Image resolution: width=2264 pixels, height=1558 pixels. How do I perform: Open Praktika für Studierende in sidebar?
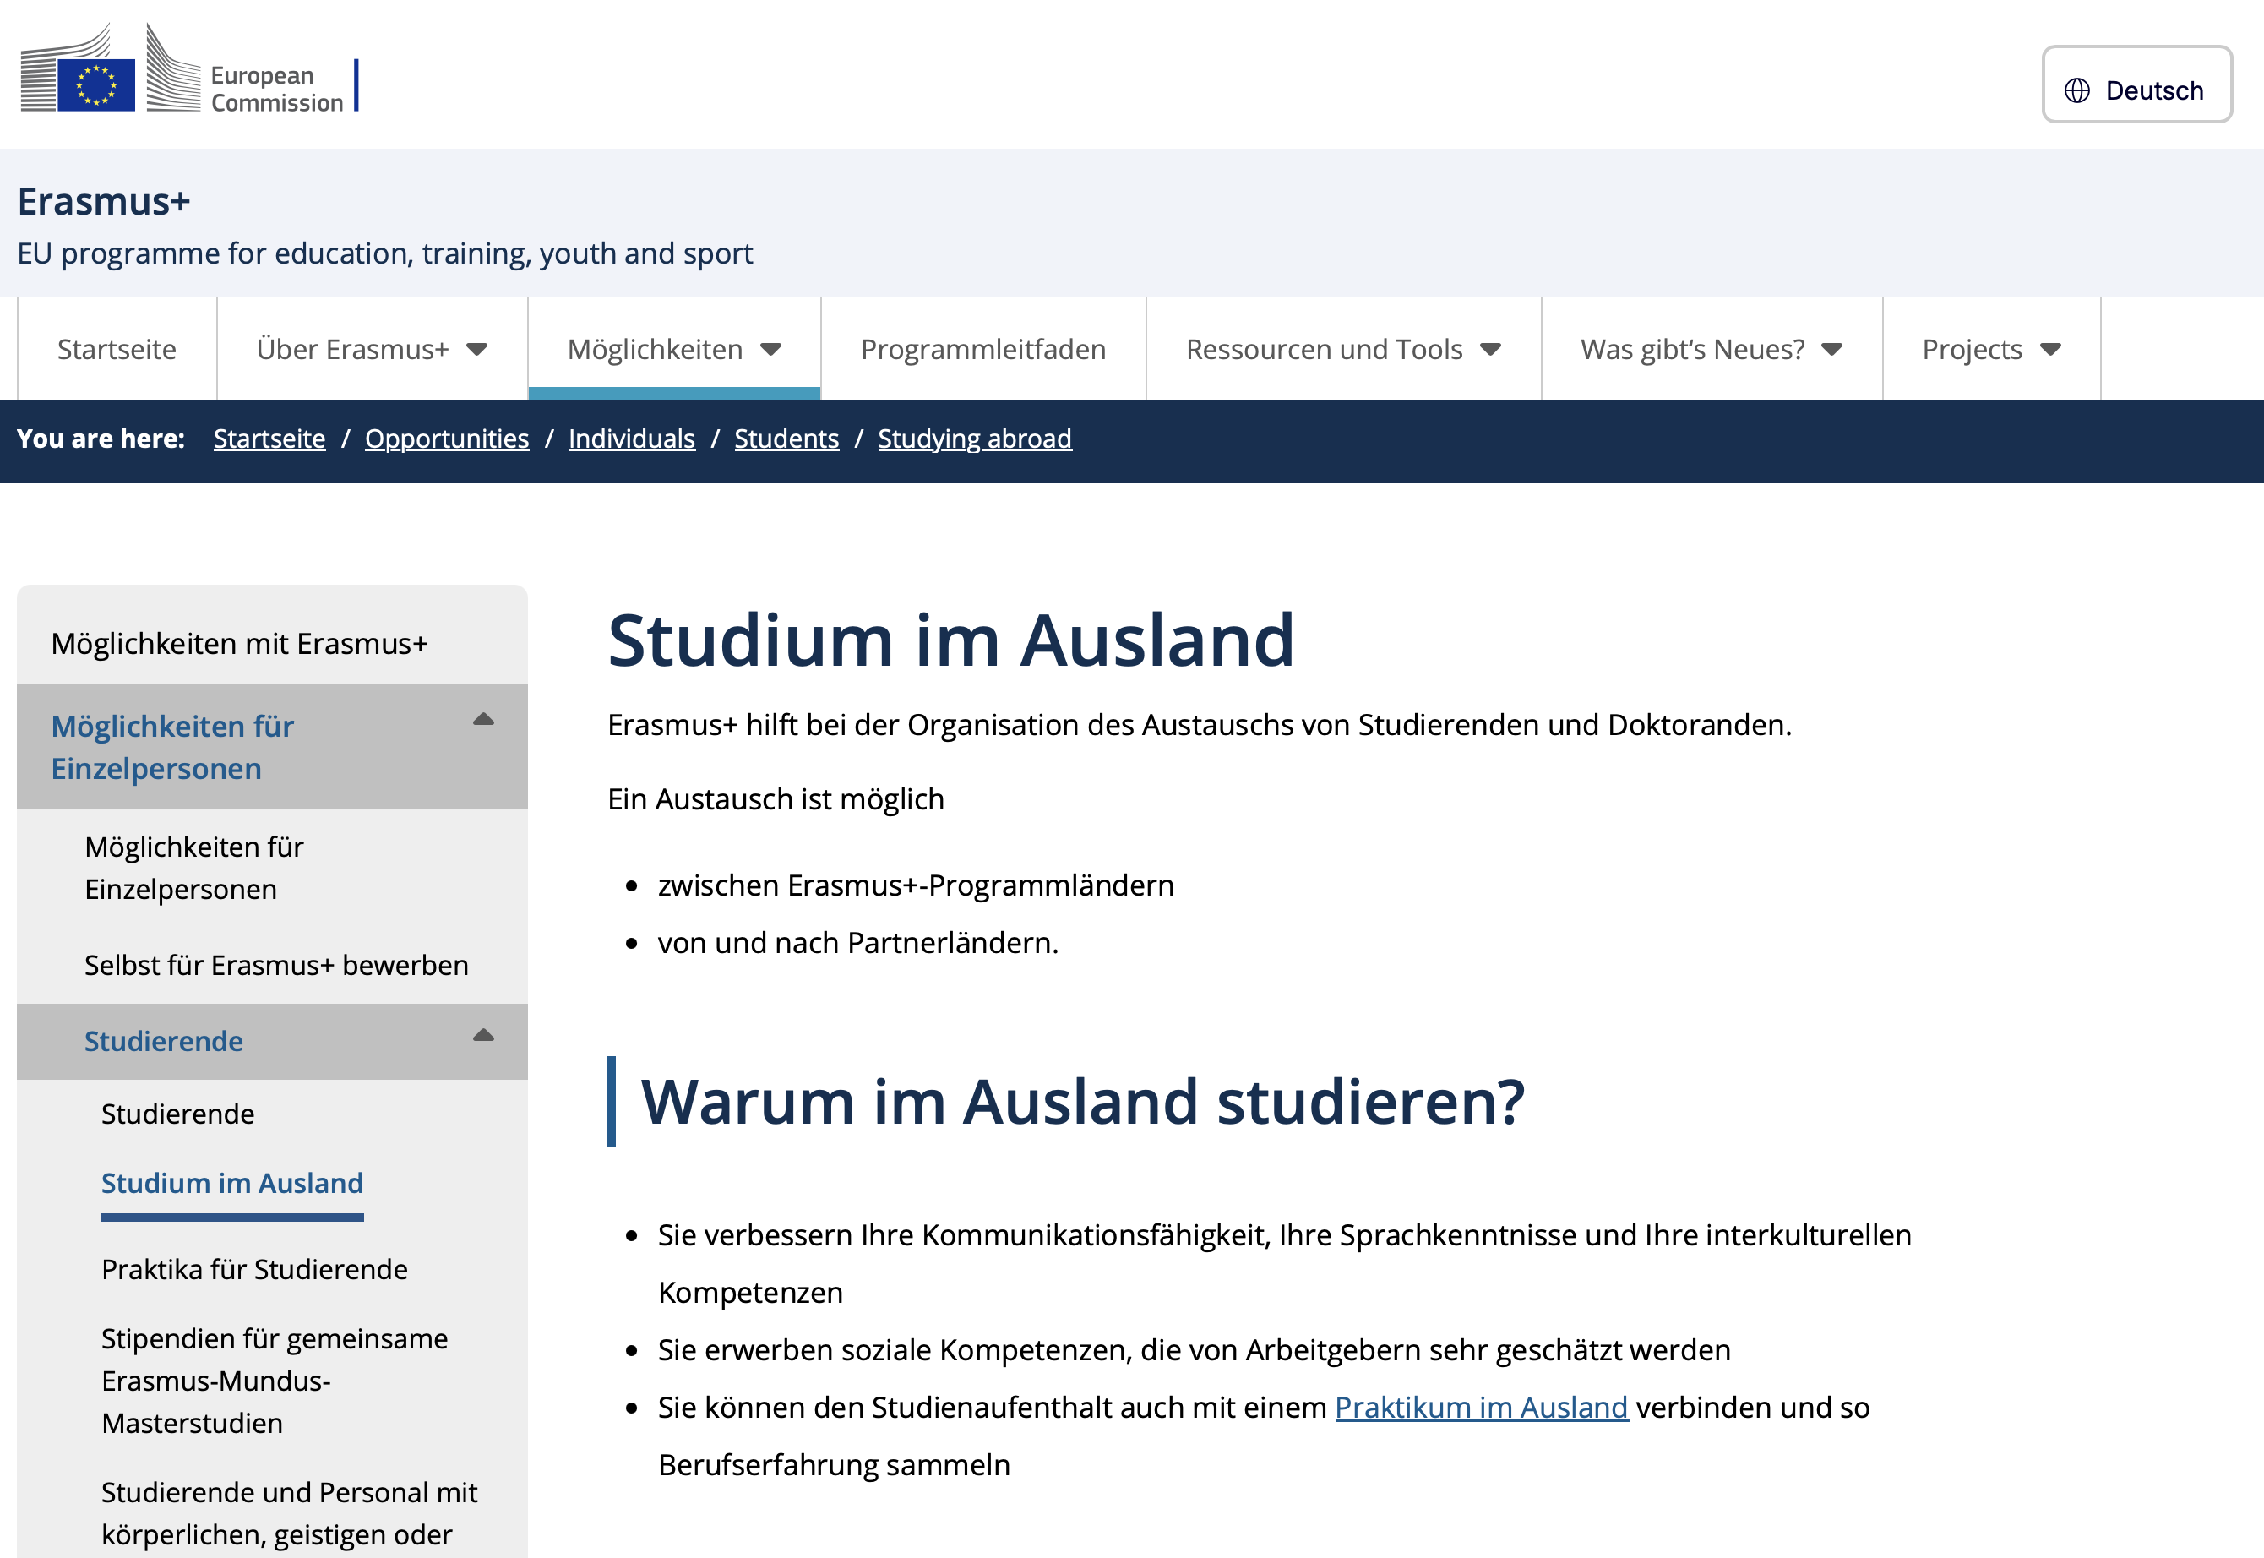(x=255, y=1269)
